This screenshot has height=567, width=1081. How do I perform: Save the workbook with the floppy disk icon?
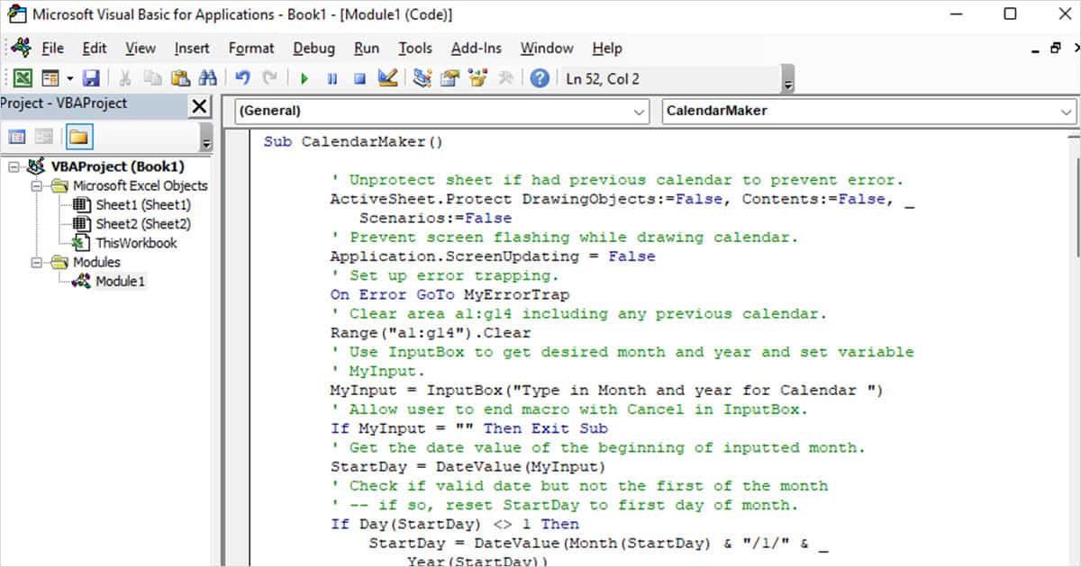[91, 78]
